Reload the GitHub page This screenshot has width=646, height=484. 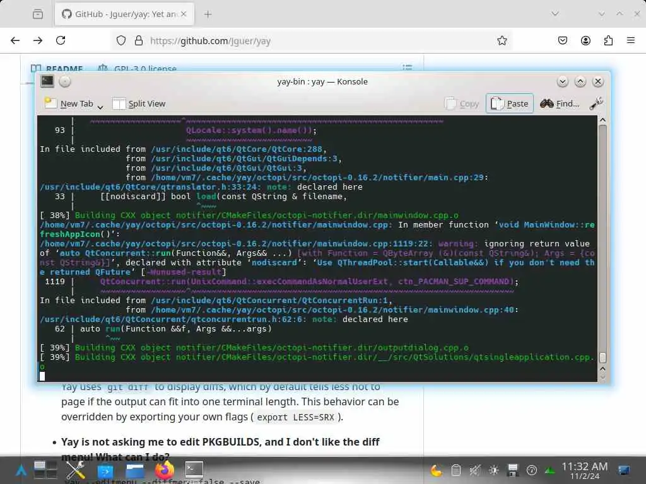61,40
